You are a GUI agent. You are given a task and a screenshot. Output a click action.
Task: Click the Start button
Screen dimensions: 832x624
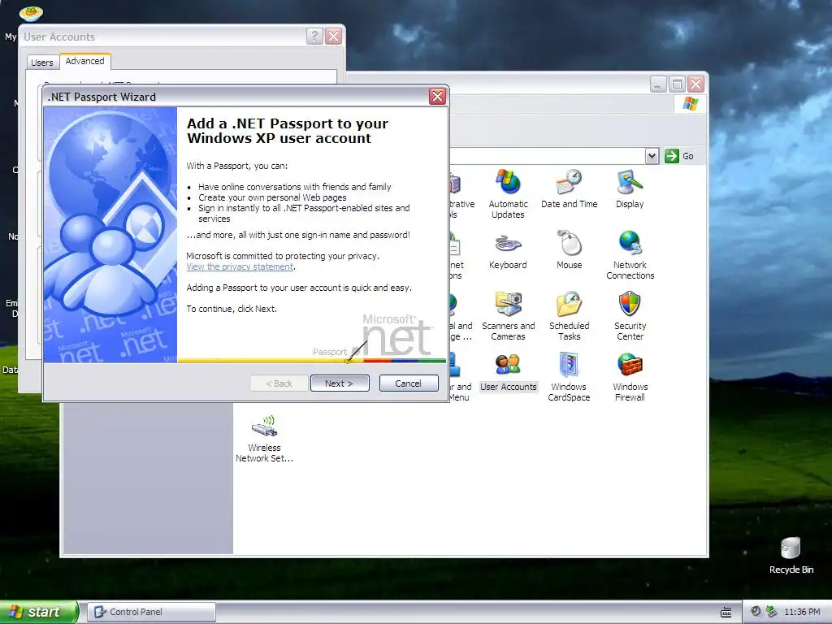(38, 612)
